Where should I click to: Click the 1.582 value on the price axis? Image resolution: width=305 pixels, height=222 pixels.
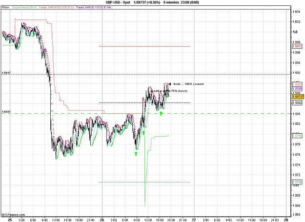[296, 123]
